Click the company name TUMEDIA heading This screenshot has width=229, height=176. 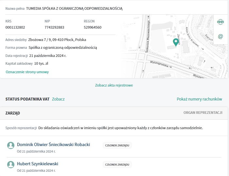coord(74,8)
